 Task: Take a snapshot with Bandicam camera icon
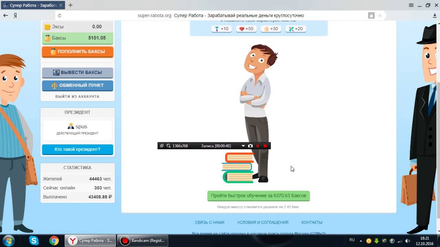point(250,146)
